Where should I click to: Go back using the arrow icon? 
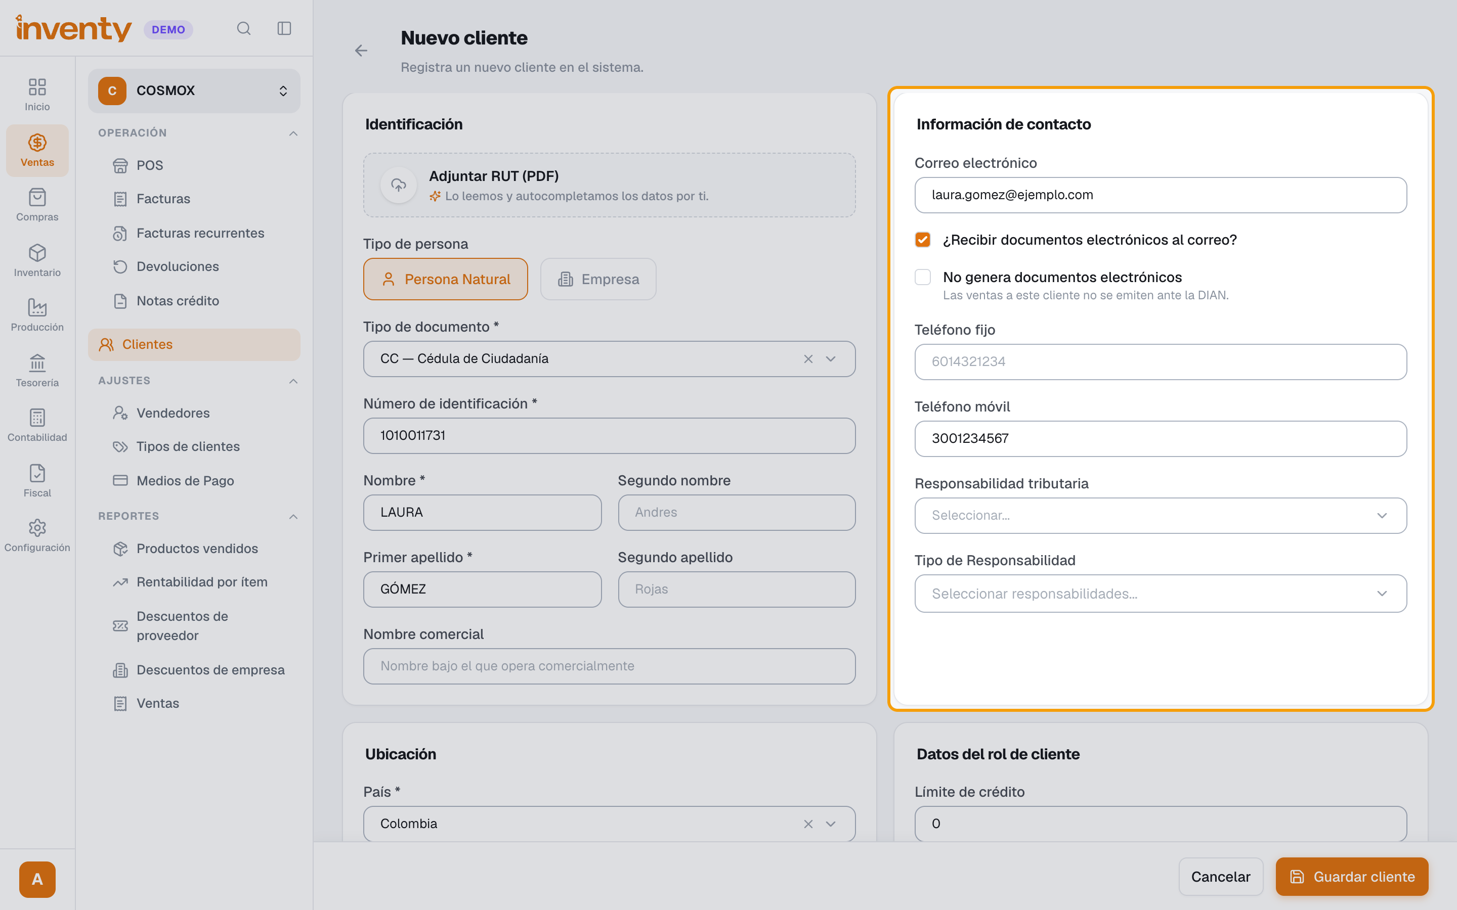pos(361,51)
